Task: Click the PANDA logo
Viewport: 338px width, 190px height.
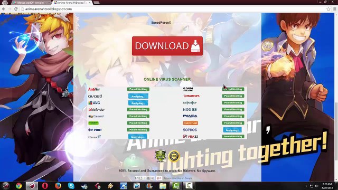Action: click(190, 116)
